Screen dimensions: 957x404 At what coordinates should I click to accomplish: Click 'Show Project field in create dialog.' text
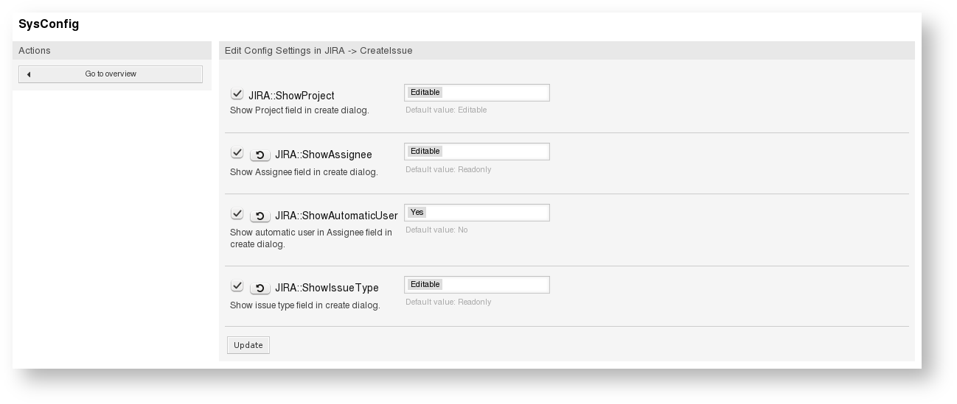pos(299,110)
